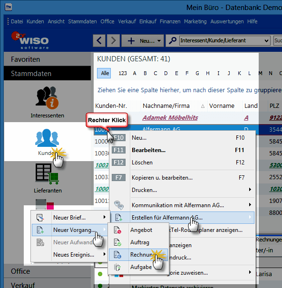
Task: Open the Stammdaten sidebar section
Action: tap(47, 74)
